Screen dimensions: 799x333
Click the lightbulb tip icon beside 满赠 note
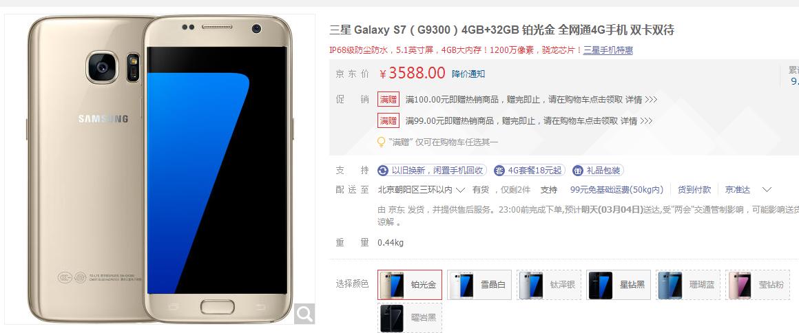[x=381, y=142]
